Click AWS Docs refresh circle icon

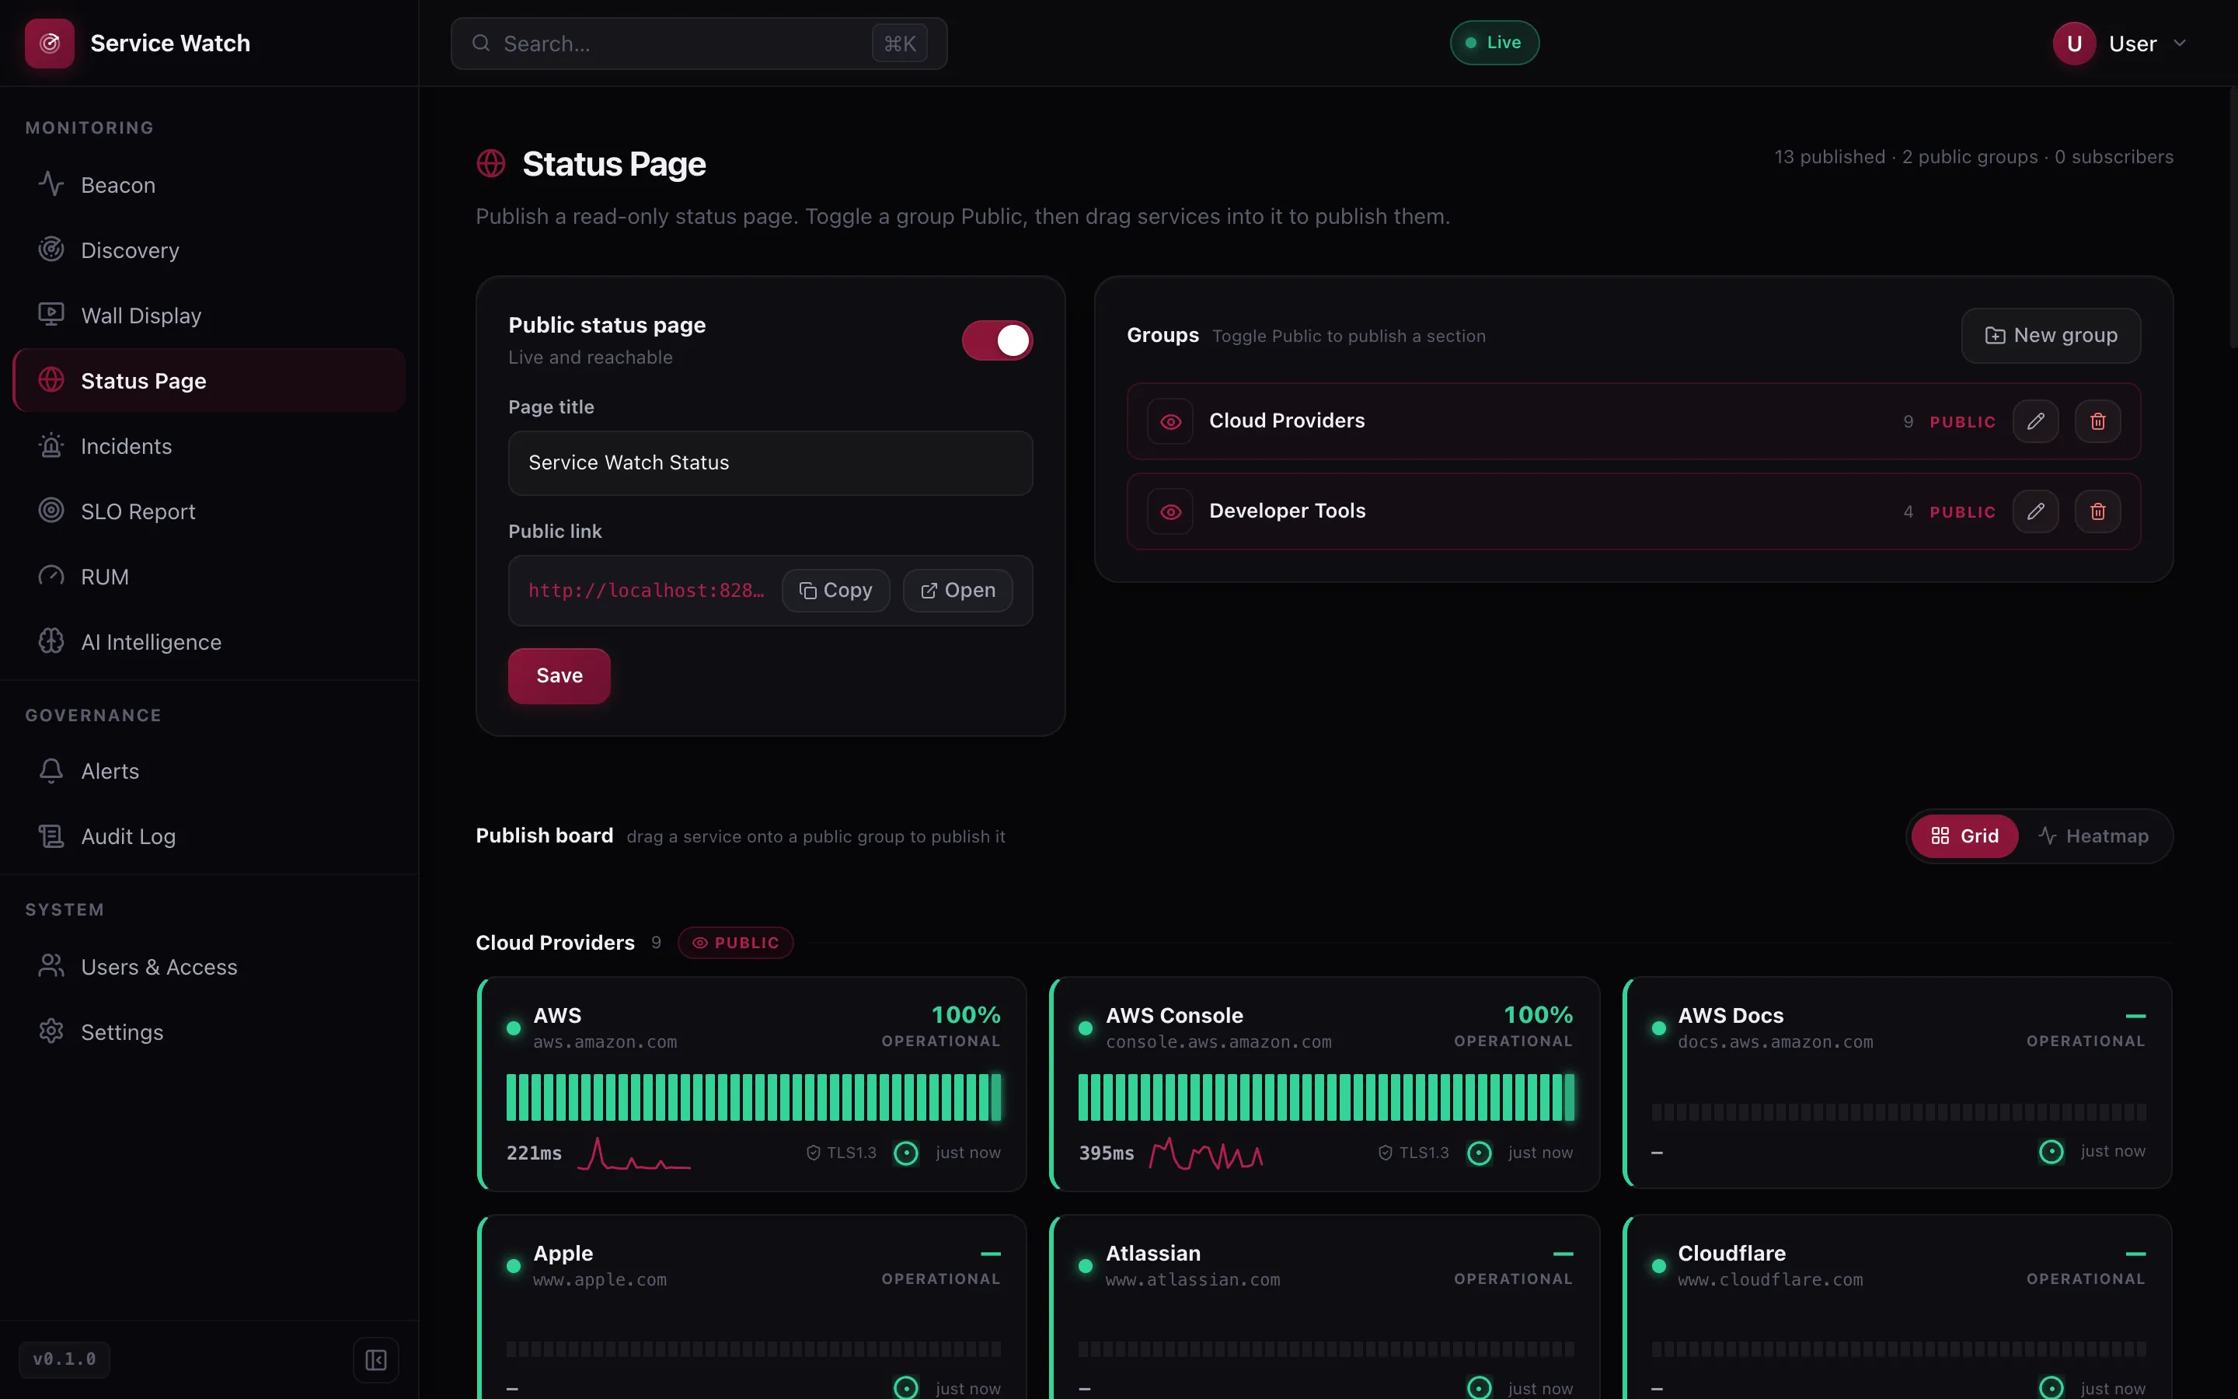tap(2051, 1151)
